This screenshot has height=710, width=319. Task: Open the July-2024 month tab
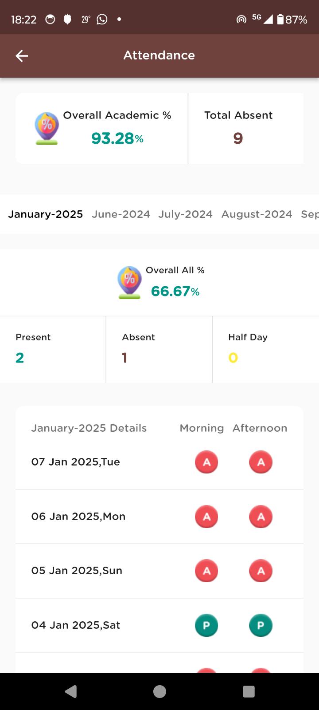coord(186,214)
